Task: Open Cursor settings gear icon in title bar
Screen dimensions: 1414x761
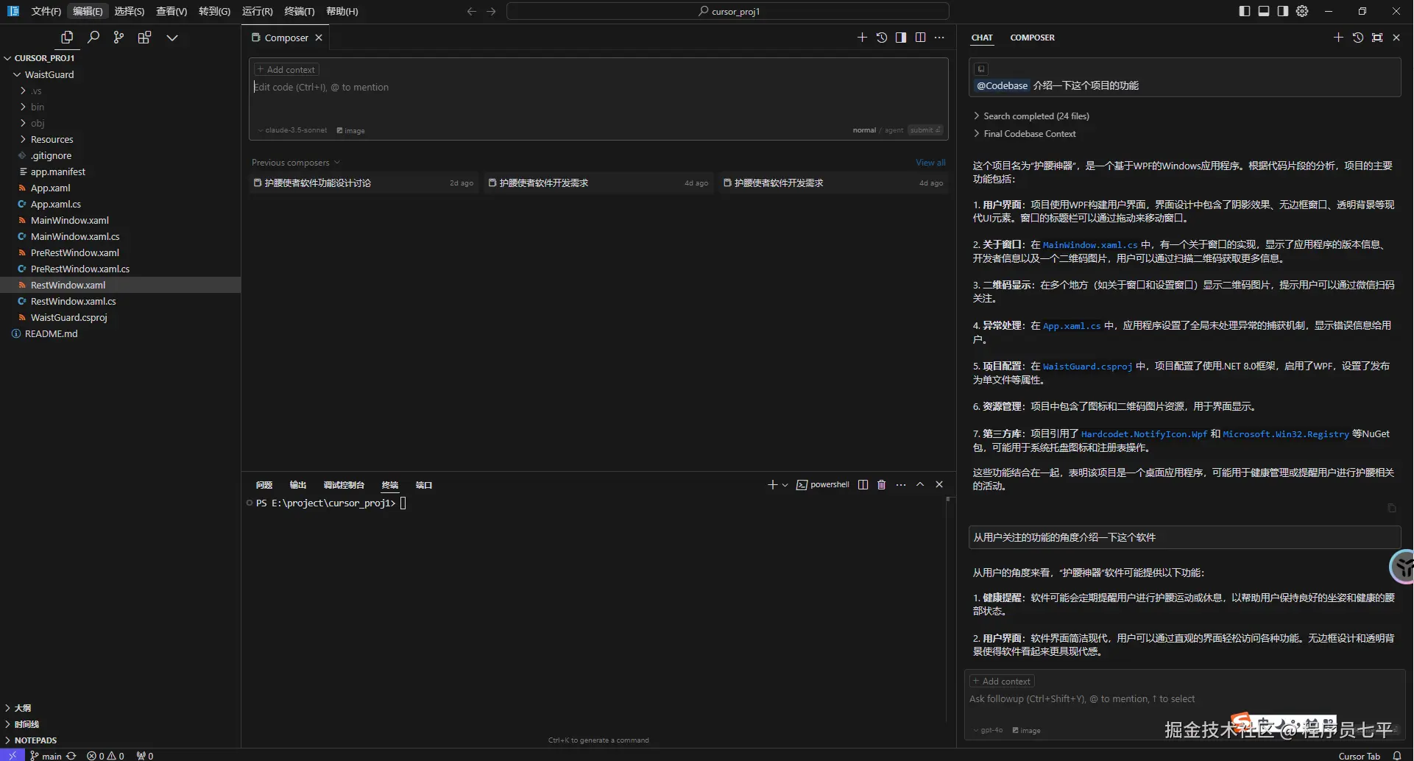Action: click(1302, 11)
